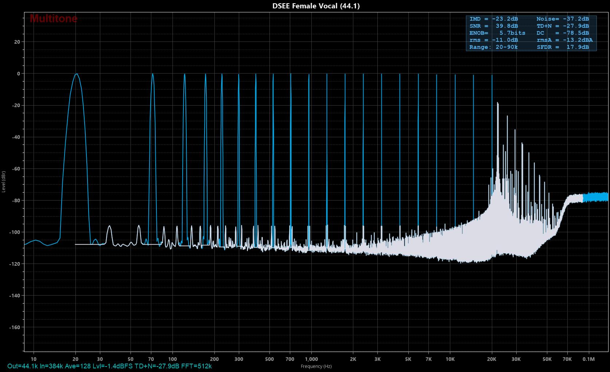610x372 pixels.
Task: Click the '1,000' frequency axis tick label
Action: pyautogui.click(x=311, y=359)
